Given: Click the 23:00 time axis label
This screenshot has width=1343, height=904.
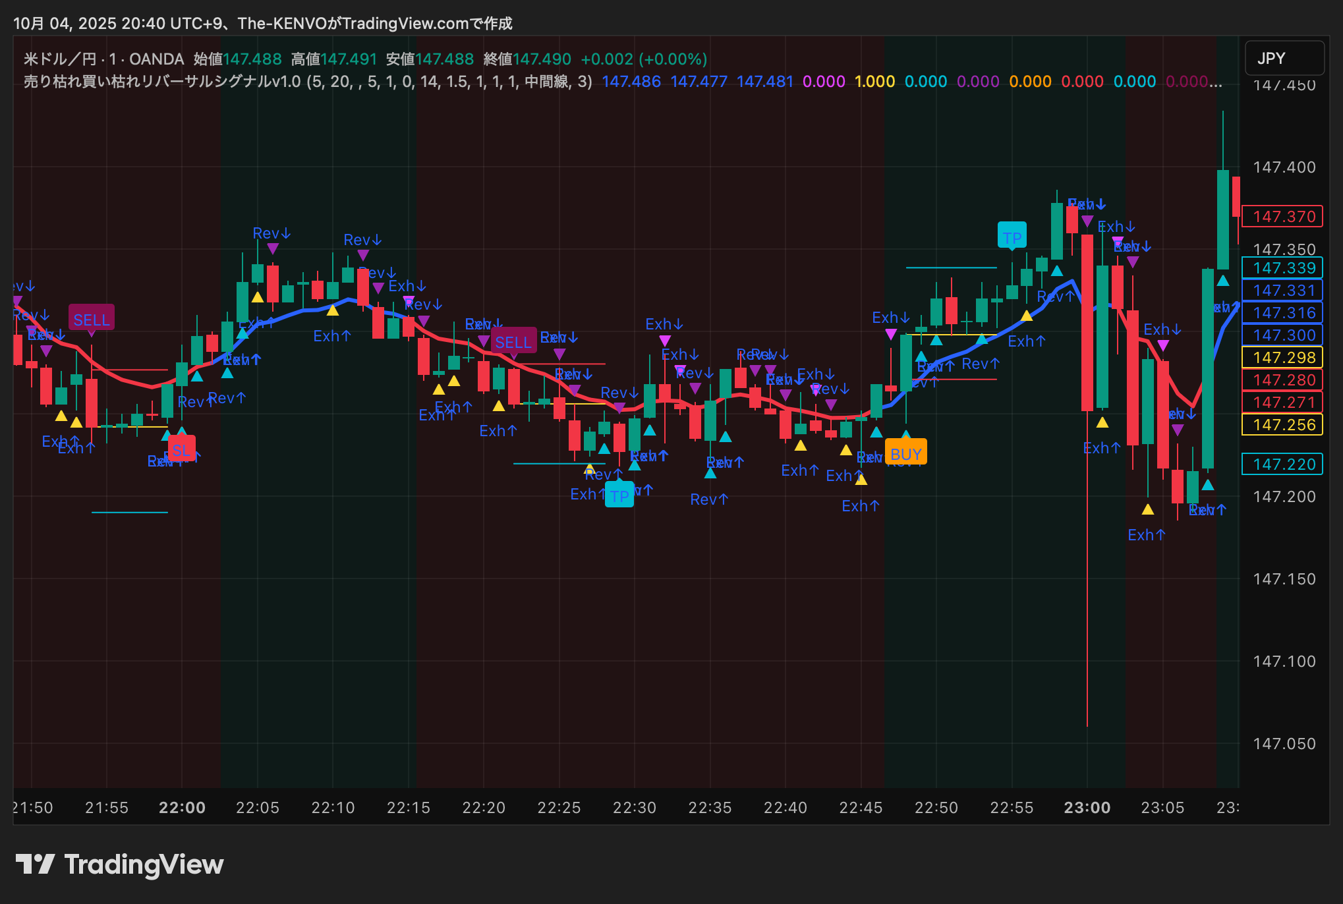Looking at the screenshot, I should 1087,807.
